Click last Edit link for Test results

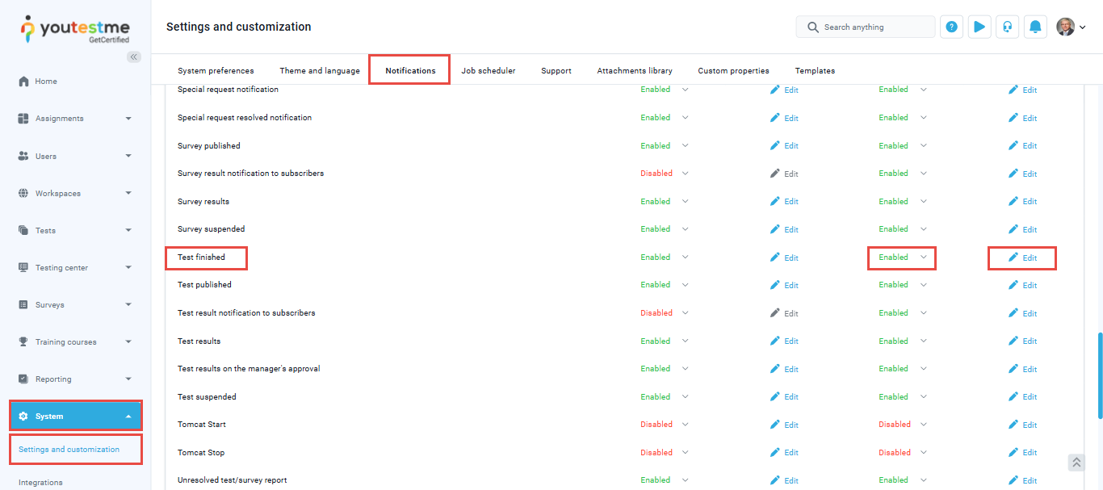pyautogui.click(x=1030, y=341)
